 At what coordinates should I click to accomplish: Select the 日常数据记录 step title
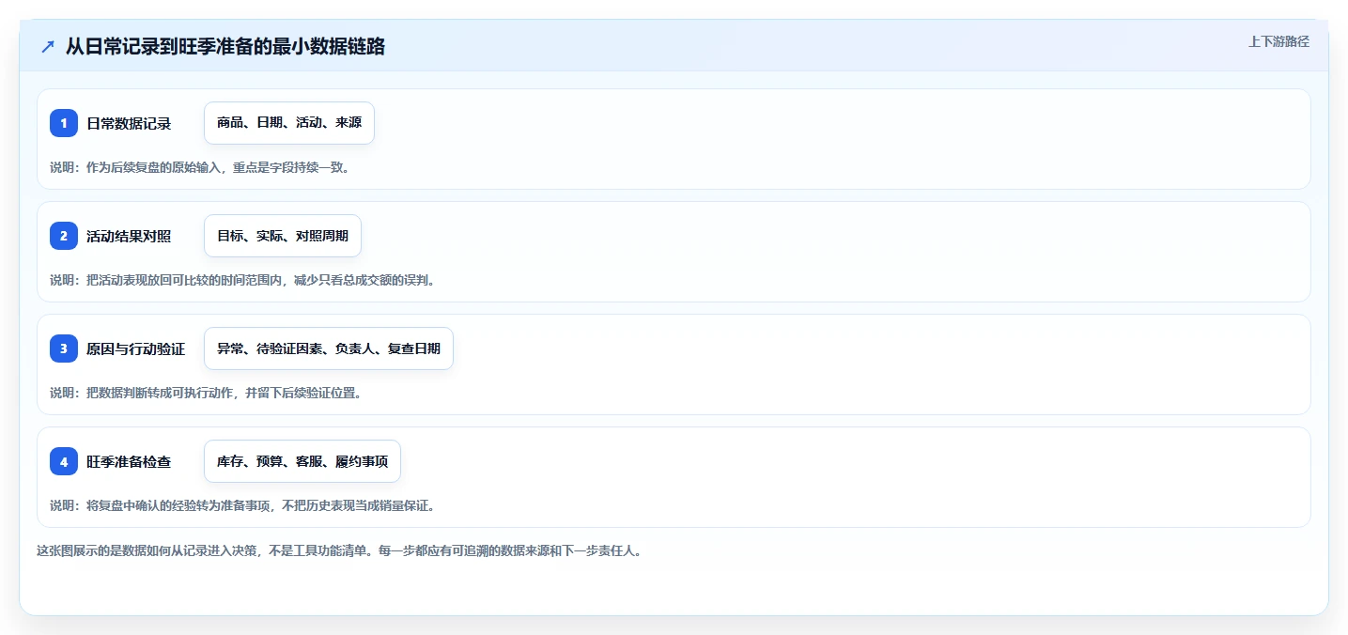129,123
